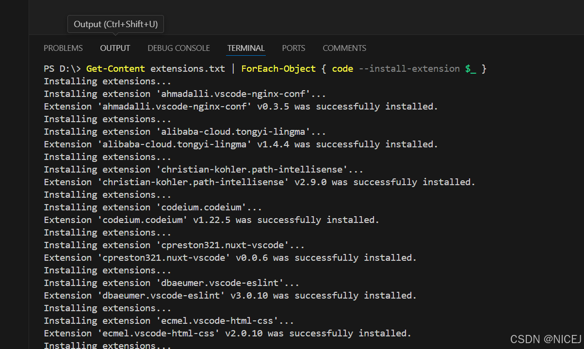The width and height of the screenshot is (584, 349).
Task: Click the line "Installing extension 'codeium.codeium'..."
Action: (x=153, y=207)
